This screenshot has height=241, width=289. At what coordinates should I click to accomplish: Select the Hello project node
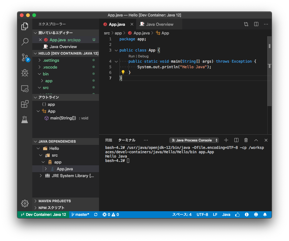(x=65, y=148)
